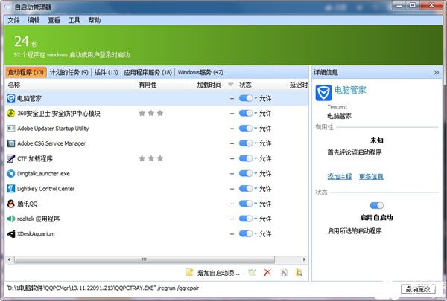Open the 查看 menu

(x=54, y=20)
